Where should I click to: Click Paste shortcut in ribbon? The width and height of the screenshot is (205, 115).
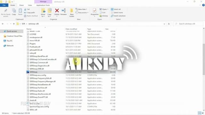[x=31, y=16]
